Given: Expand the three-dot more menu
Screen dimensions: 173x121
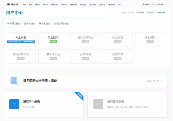Looking at the screenshot, I should [x=120, y=5].
